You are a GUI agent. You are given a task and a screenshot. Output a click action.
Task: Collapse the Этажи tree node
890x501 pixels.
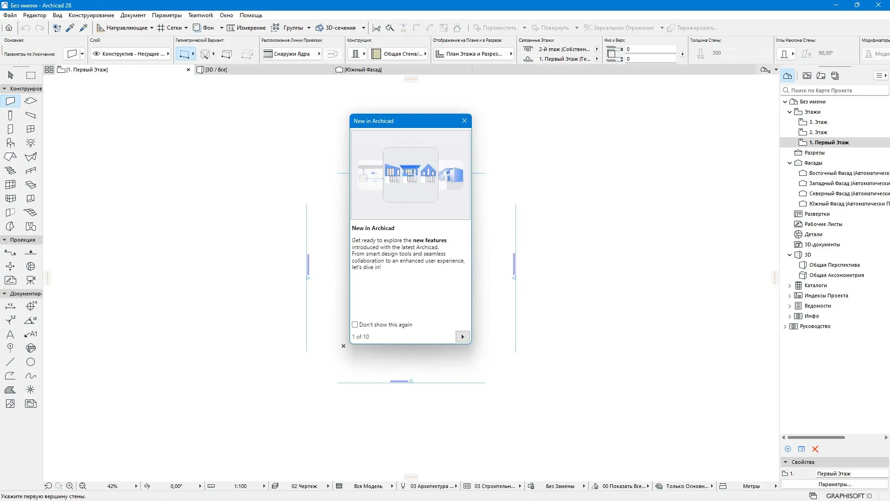[x=790, y=112]
